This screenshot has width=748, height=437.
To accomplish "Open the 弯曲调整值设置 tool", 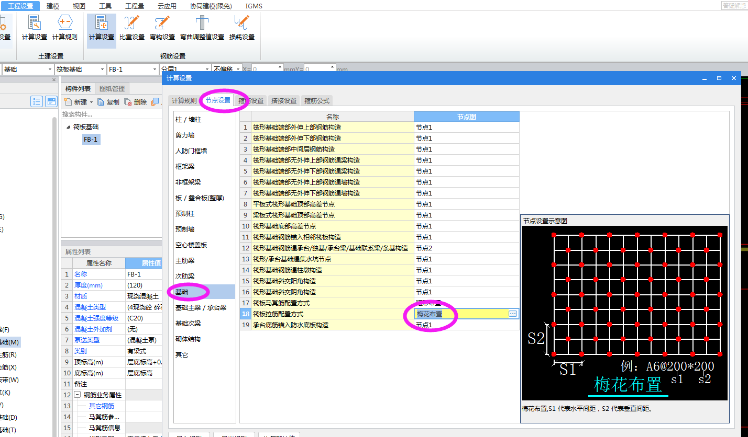I will point(202,28).
